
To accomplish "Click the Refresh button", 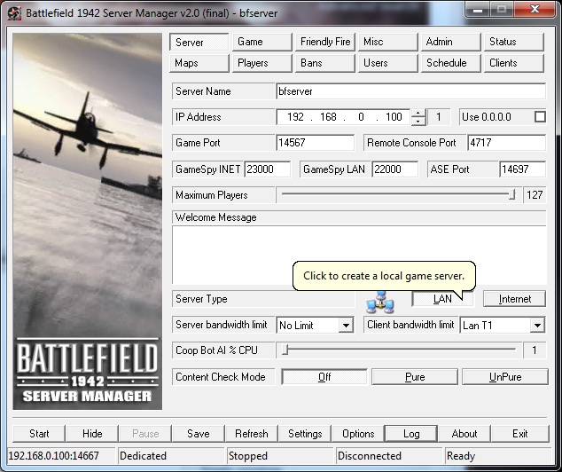I will [x=251, y=434].
